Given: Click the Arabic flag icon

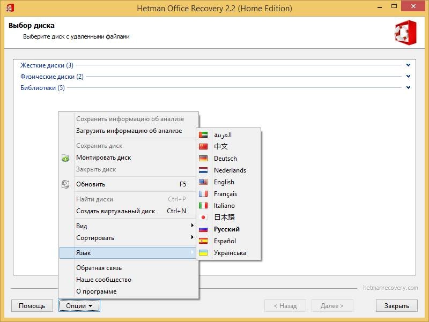Looking at the screenshot, I should click(203, 135).
